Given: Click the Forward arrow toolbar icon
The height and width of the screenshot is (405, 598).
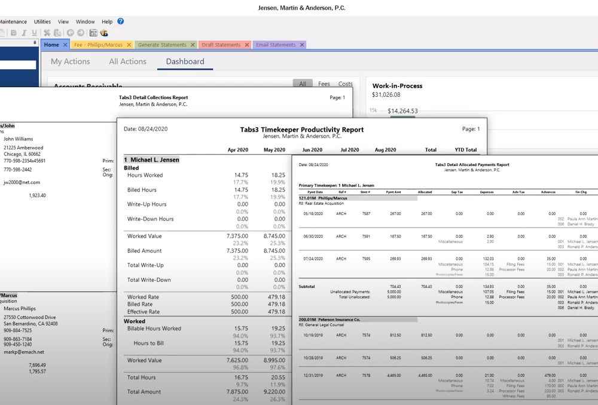Looking at the screenshot, I should click(x=81, y=33).
